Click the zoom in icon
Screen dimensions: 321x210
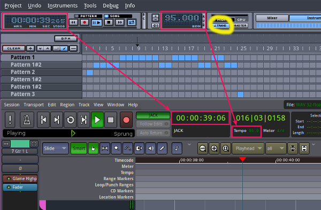[x=214, y=148]
